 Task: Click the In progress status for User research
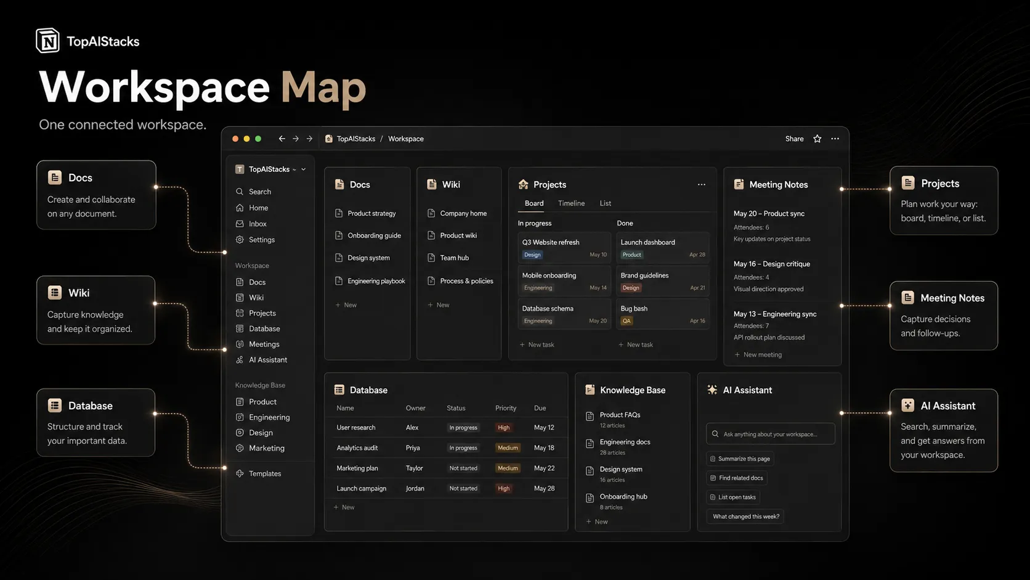click(x=463, y=428)
